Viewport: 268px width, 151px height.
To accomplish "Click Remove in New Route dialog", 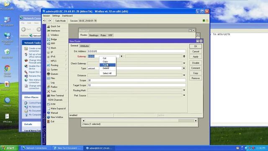I will [196, 78].
